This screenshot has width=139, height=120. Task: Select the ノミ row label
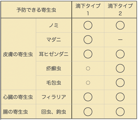[x=54, y=25]
